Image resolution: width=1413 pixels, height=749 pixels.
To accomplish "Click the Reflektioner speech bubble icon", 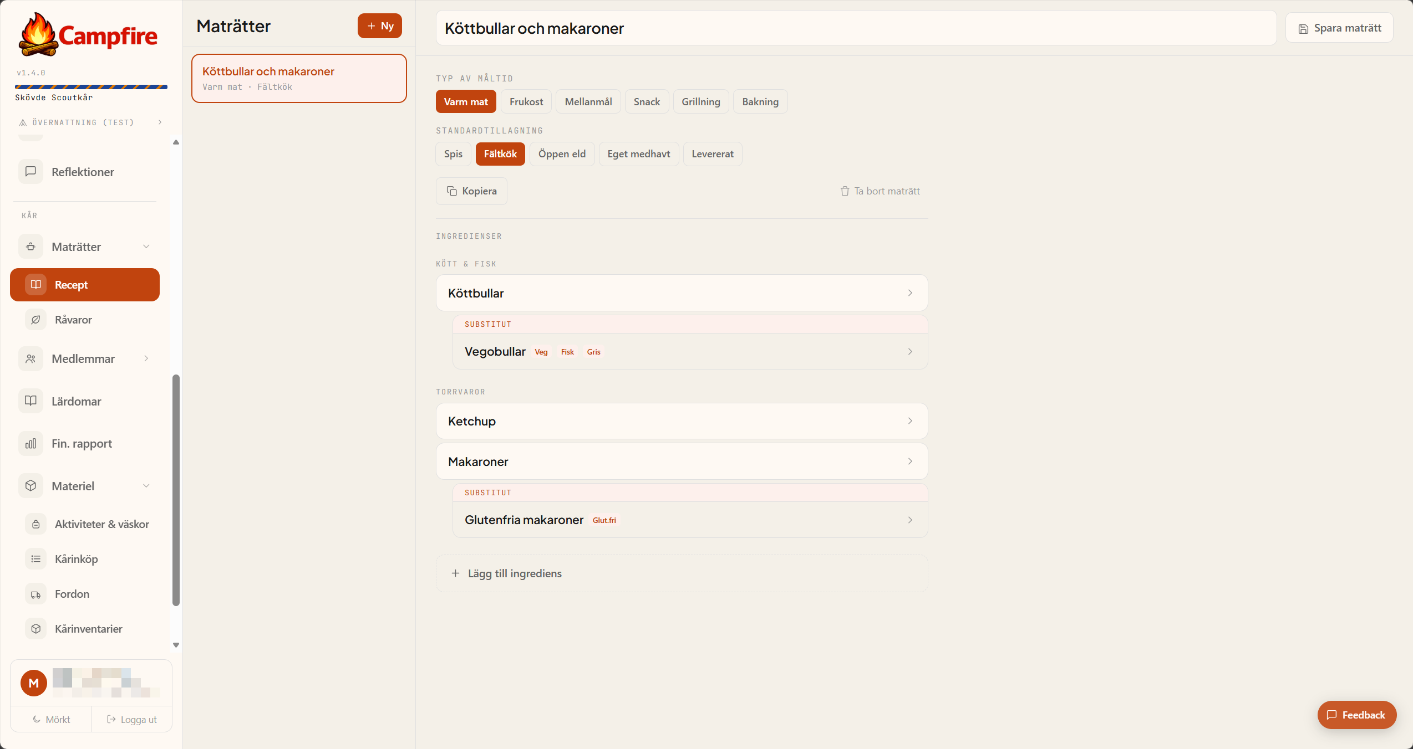I will (x=31, y=172).
